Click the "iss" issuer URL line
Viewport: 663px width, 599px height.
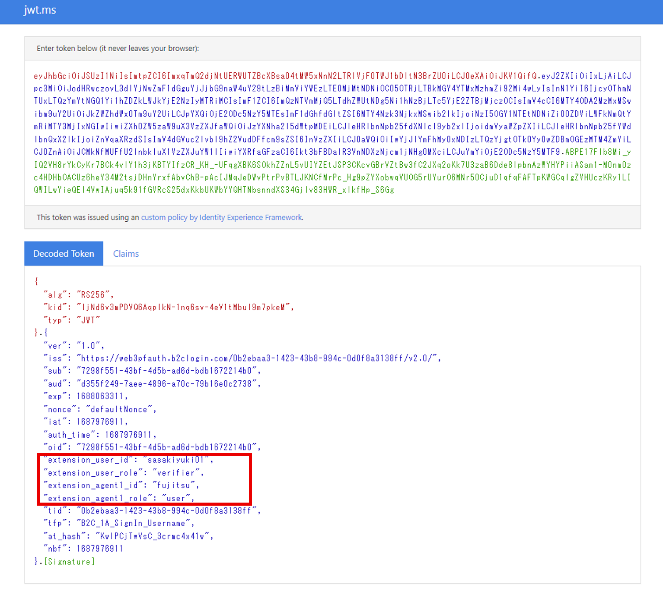[242, 358]
